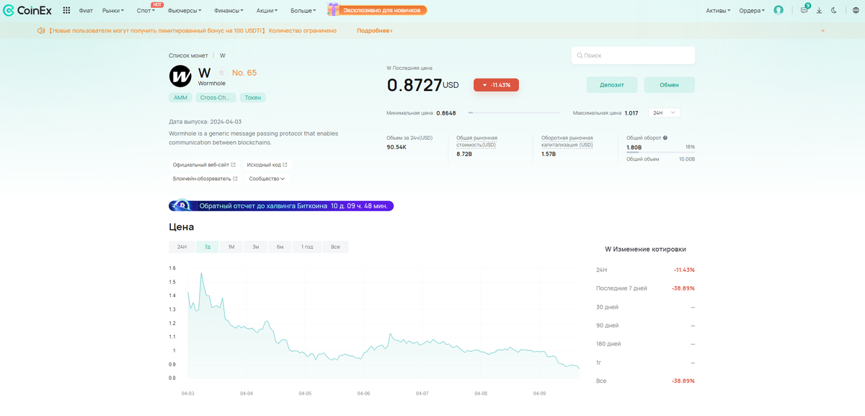Click the min-max price range bar
The height and width of the screenshot is (416, 865).
515,112
